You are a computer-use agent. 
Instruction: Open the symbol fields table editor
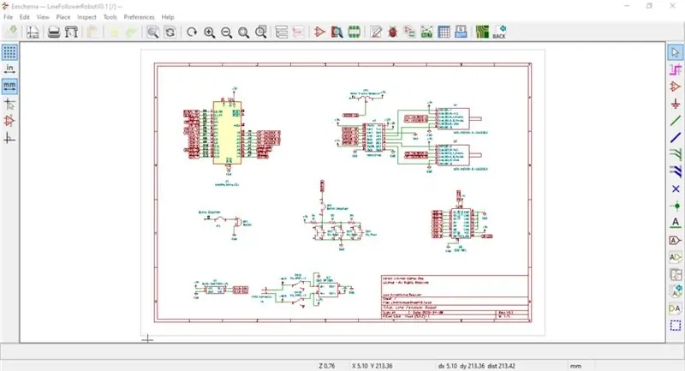[444, 32]
